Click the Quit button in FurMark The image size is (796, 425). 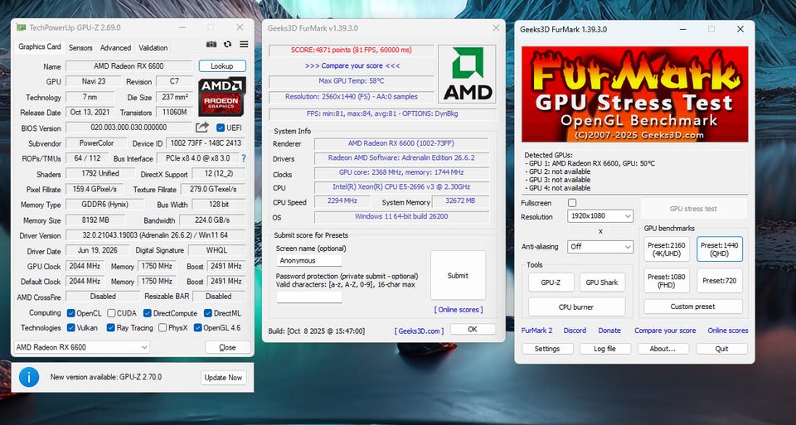pos(721,349)
